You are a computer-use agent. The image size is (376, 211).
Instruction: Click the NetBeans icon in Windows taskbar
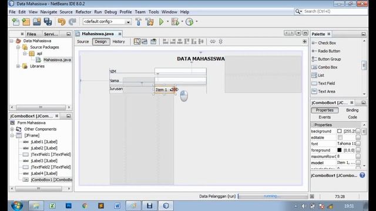coord(166,206)
